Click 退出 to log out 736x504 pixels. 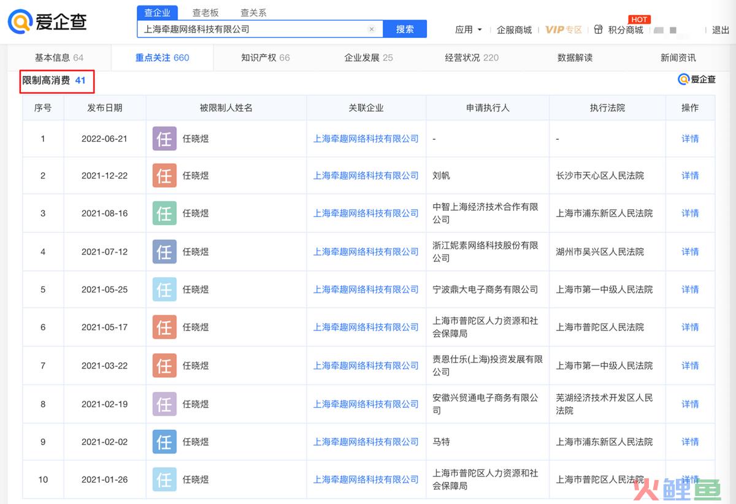point(721,29)
